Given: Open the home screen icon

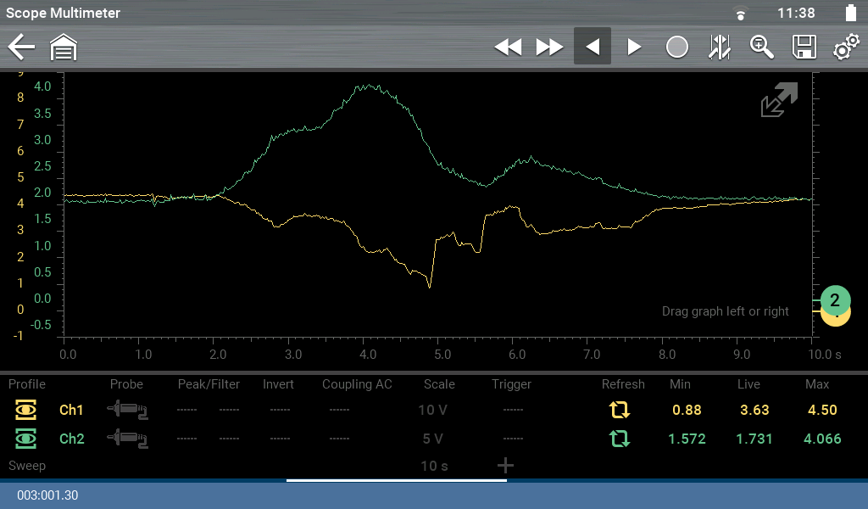Looking at the screenshot, I should (x=64, y=48).
